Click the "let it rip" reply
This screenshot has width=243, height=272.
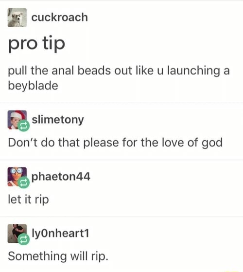pyautogui.click(x=28, y=199)
